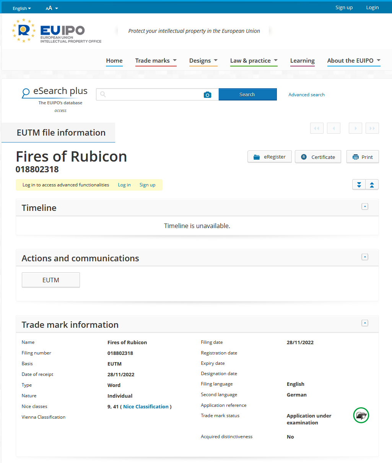Screen dimensions: 392x463
Task: Collapse the Timeline section
Action: pyautogui.click(x=365, y=207)
